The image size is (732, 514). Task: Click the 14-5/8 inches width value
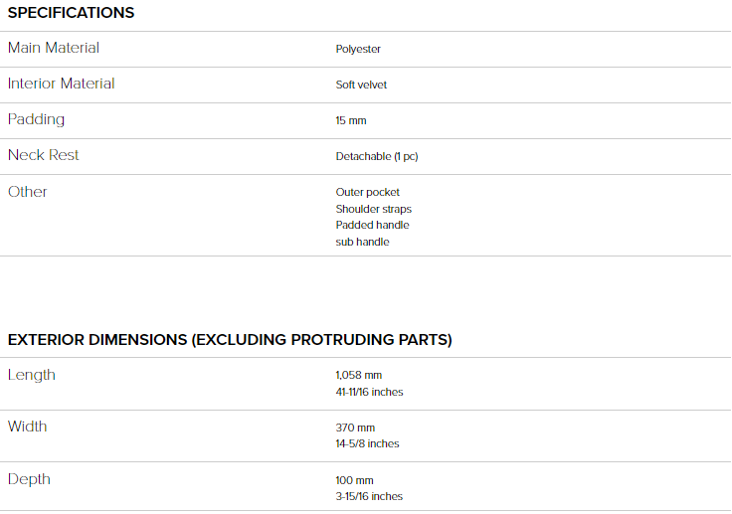[367, 443]
